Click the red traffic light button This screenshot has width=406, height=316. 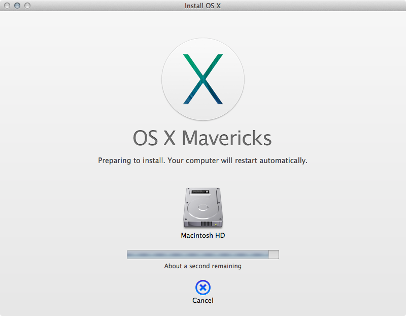[6, 6]
